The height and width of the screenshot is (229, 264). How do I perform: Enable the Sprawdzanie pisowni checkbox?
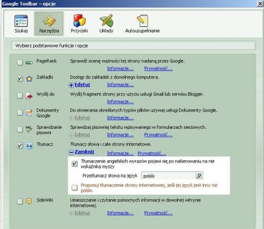point(20,129)
